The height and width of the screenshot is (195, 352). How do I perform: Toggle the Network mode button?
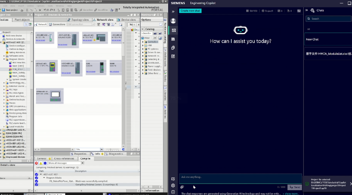[x=41, y=24]
